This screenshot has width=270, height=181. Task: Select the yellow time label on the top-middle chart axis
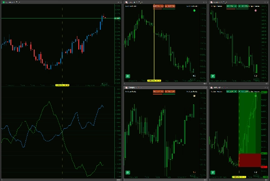154,81
